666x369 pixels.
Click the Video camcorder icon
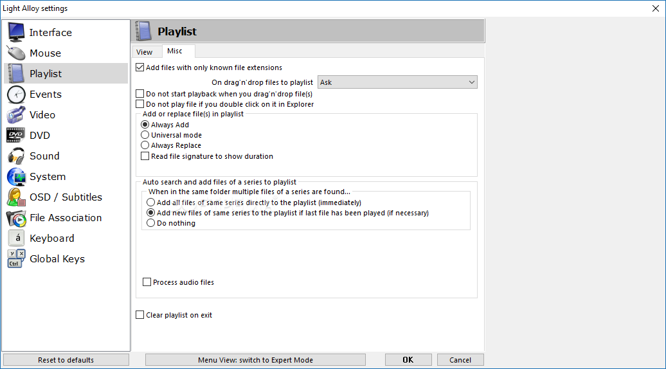click(x=16, y=114)
